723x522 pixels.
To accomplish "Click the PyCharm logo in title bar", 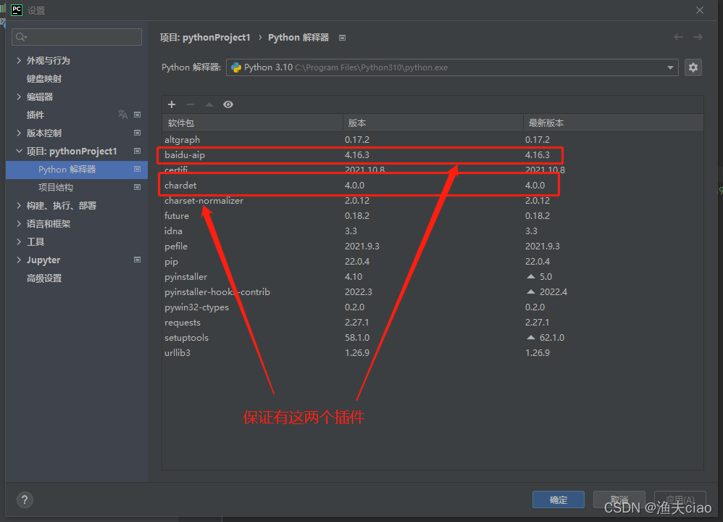I will 17,9.
